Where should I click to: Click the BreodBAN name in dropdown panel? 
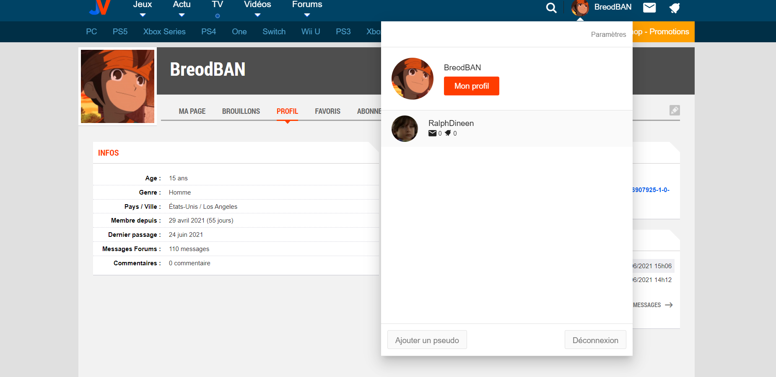coord(462,68)
